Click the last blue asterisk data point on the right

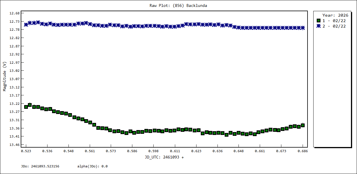[x=303, y=28]
